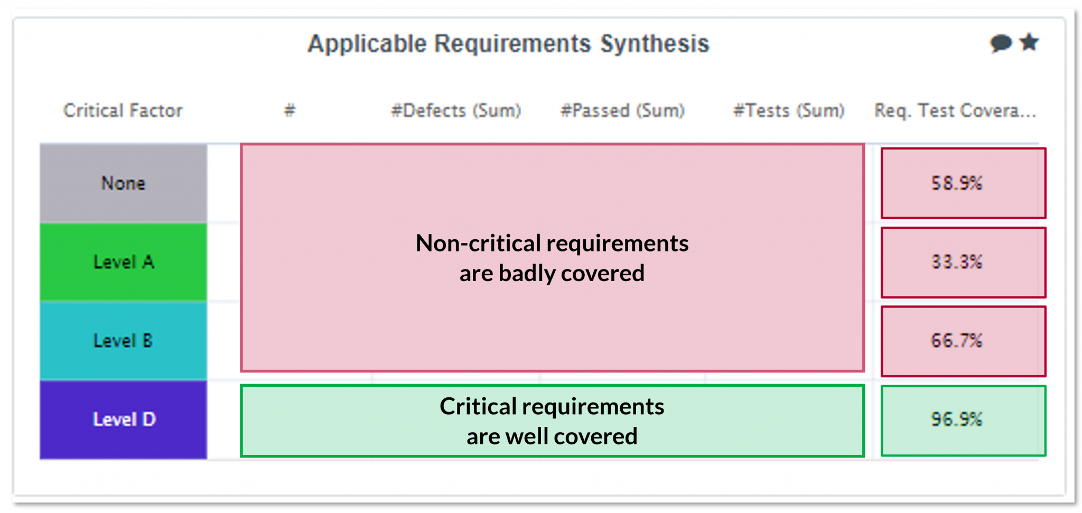The width and height of the screenshot is (1082, 513).
Task: Expand the truncated Req. Test Covera column header
Action: coord(954,110)
